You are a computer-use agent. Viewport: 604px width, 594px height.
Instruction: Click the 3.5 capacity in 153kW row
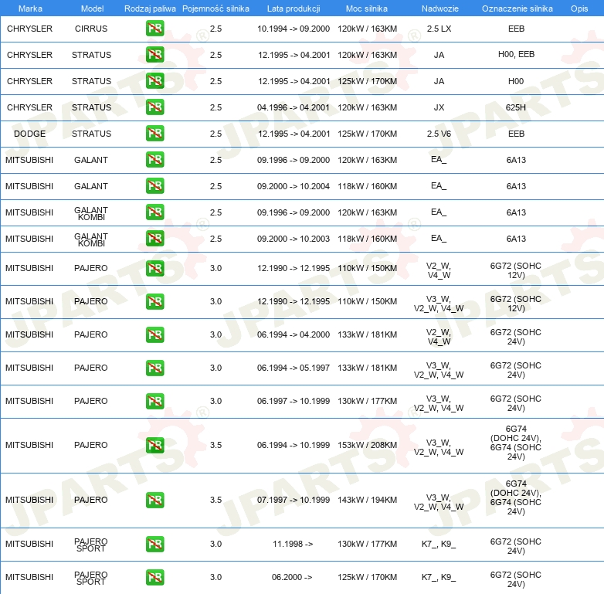[x=215, y=445]
